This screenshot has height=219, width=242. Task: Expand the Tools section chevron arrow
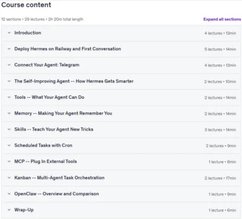pos(9,97)
